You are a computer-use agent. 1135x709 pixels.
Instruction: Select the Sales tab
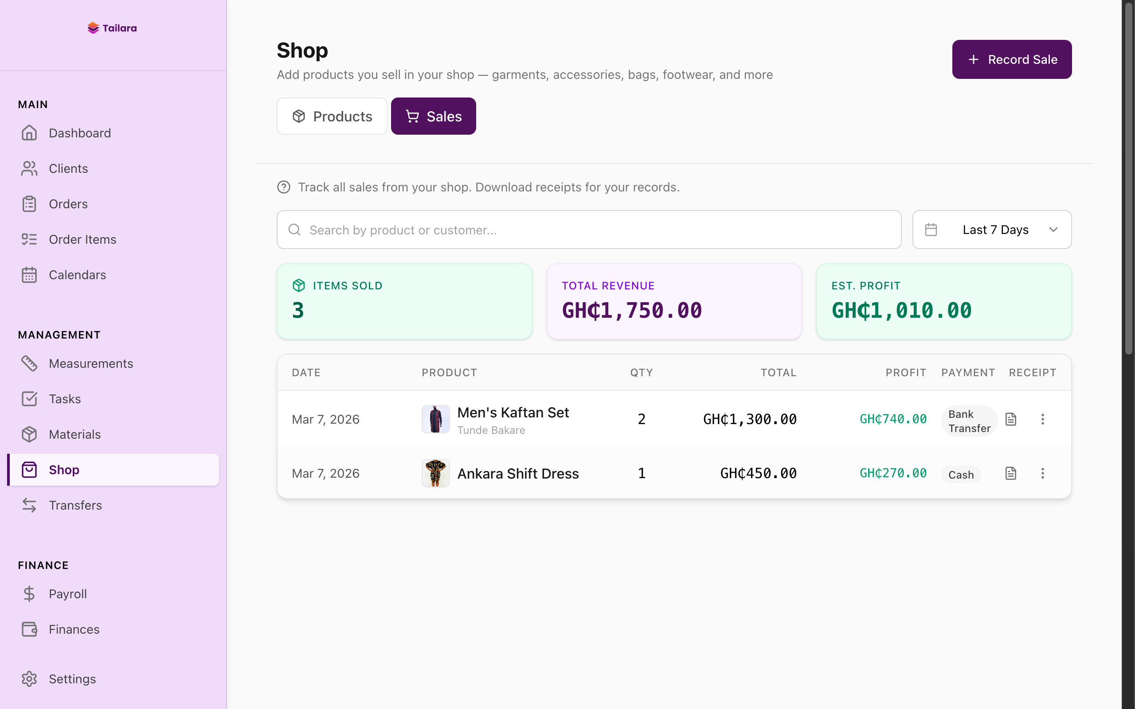(433, 116)
